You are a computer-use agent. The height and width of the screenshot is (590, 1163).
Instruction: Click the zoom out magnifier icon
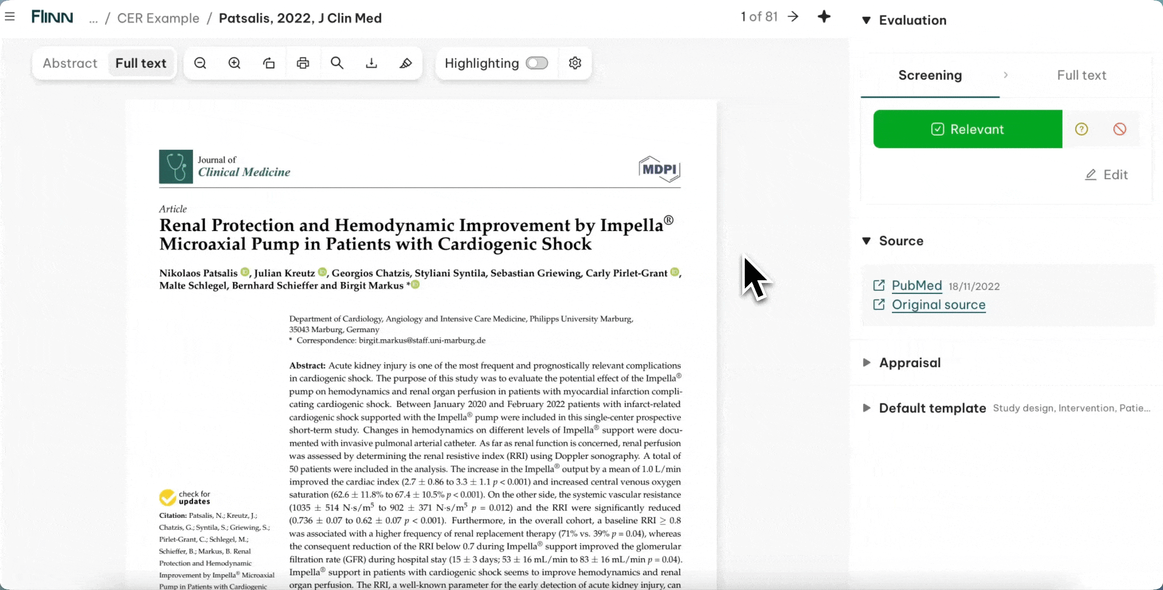[200, 63]
